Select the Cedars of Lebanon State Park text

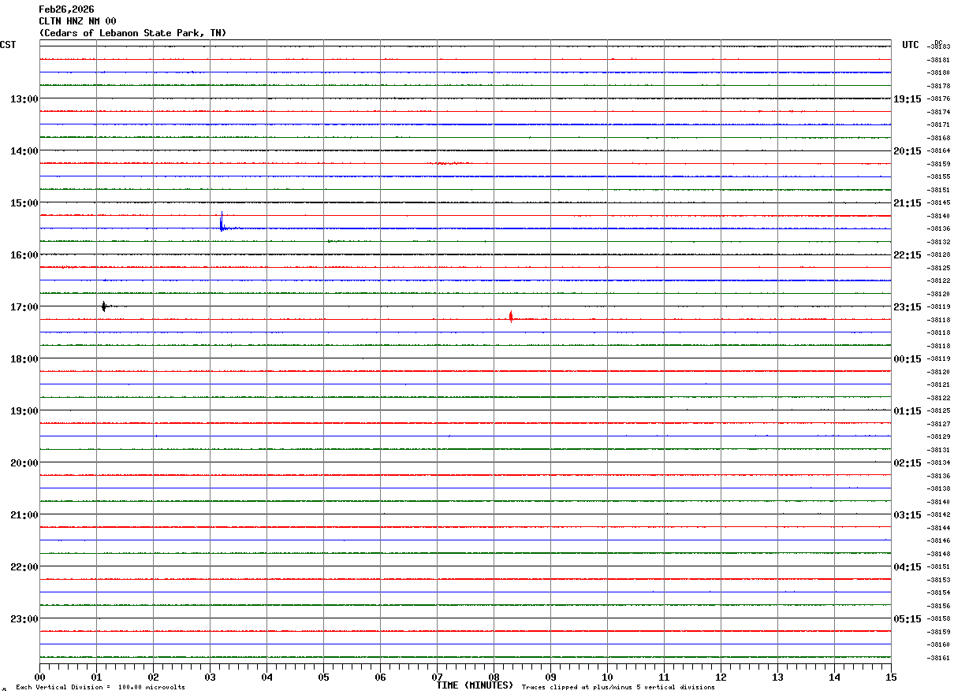[x=132, y=33]
